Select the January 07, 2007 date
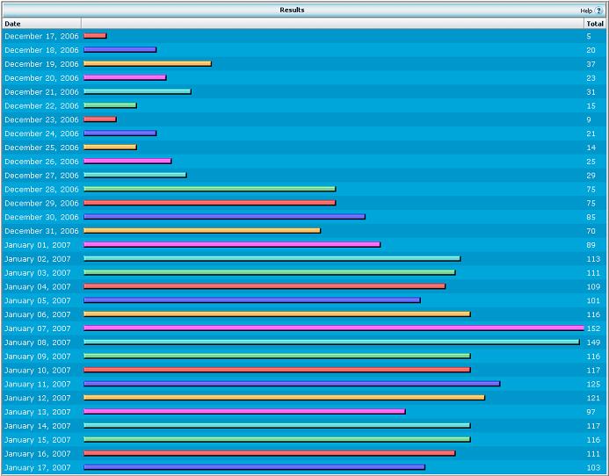Viewport: 609px width, 476px height. (x=38, y=328)
